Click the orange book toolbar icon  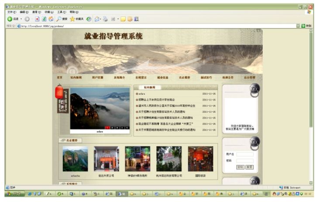(x=130, y=19)
